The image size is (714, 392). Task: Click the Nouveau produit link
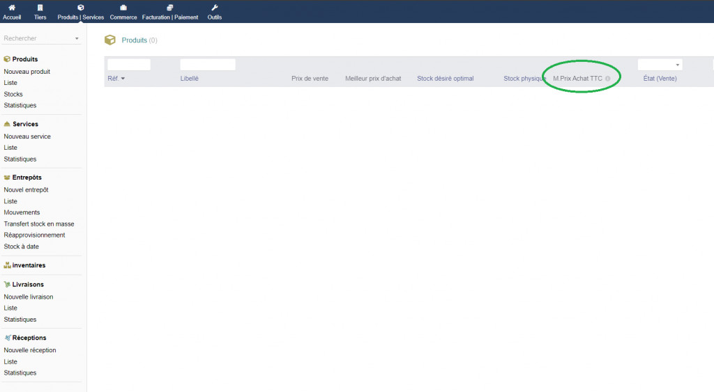click(27, 72)
